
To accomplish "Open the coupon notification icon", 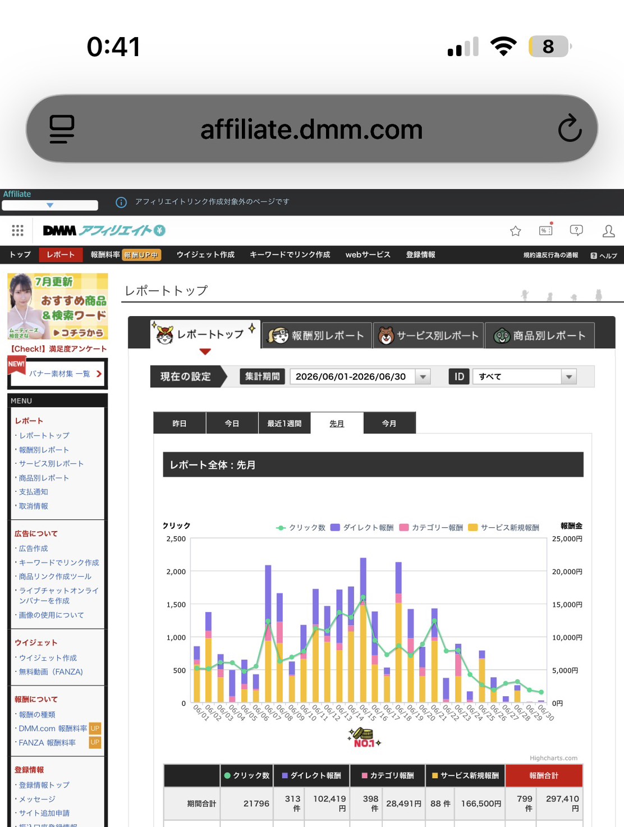I will (x=546, y=230).
